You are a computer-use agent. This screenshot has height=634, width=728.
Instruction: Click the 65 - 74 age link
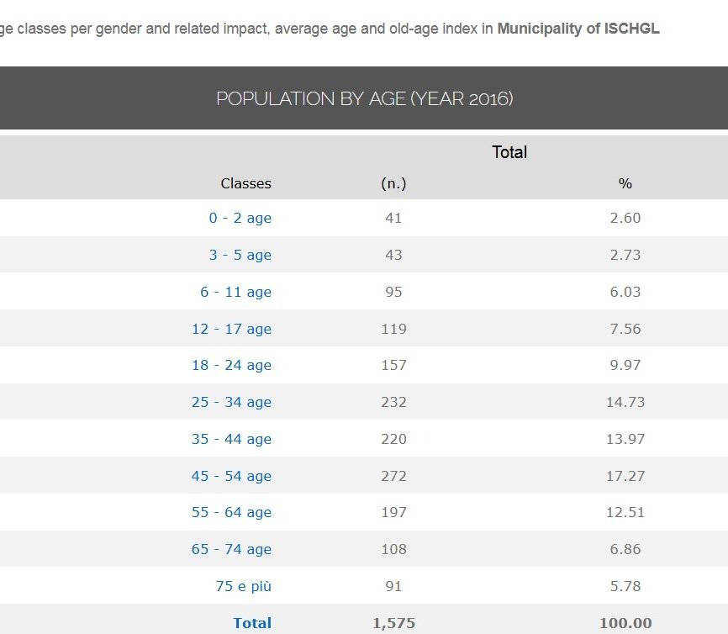click(x=231, y=549)
